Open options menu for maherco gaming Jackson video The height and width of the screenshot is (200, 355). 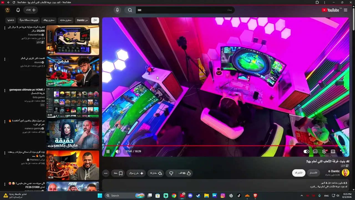(5, 122)
